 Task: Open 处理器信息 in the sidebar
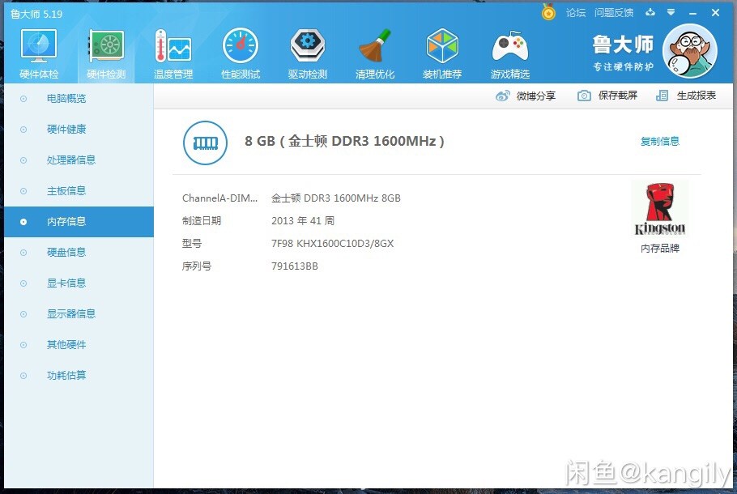(x=79, y=160)
